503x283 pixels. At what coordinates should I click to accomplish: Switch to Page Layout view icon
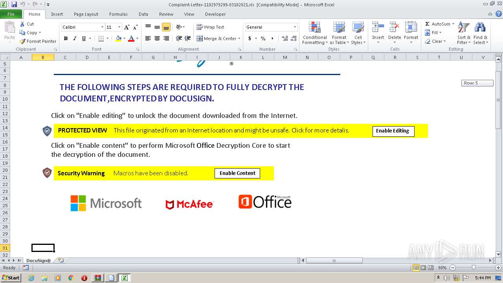423,268
